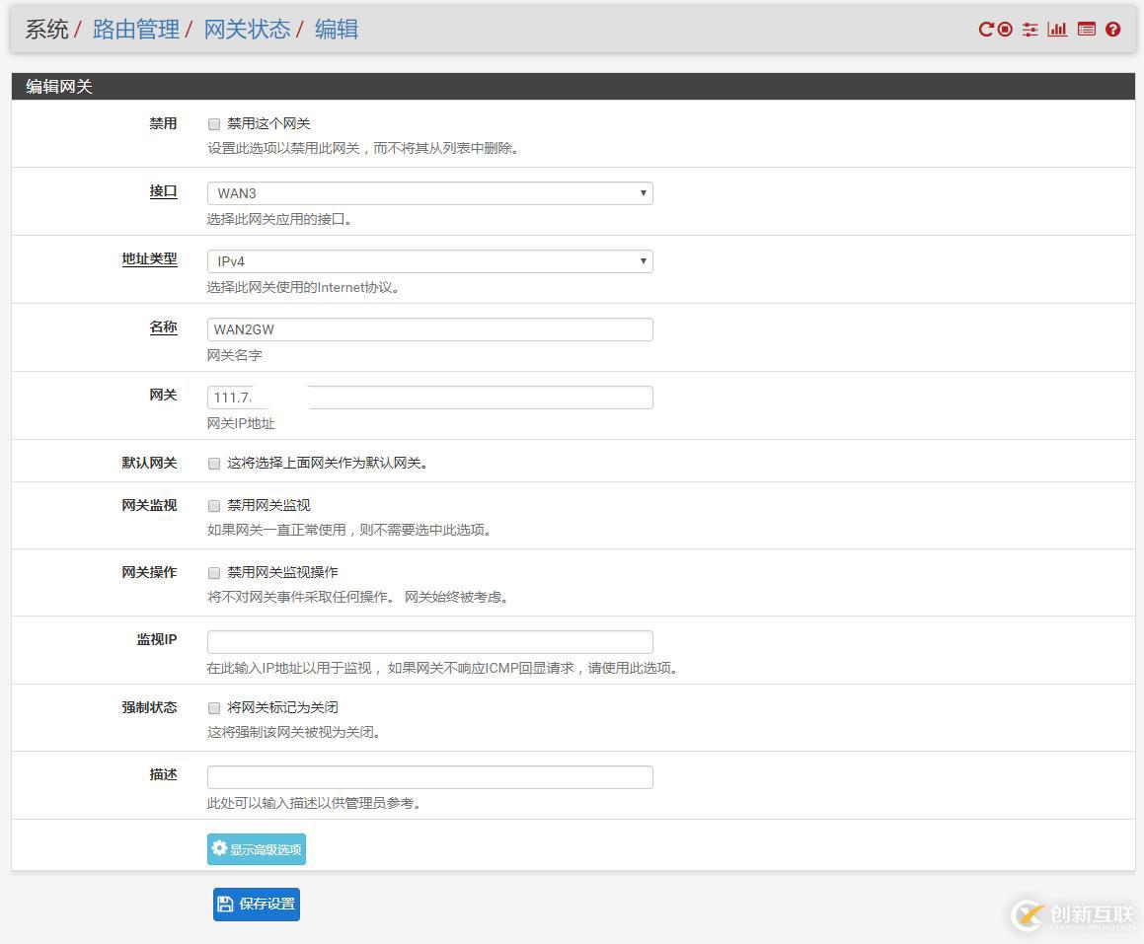This screenshot has width=1144, height=944.
Task: Check 这将选择上面网关作为默认网关
Action: click(x=213, y=463)
